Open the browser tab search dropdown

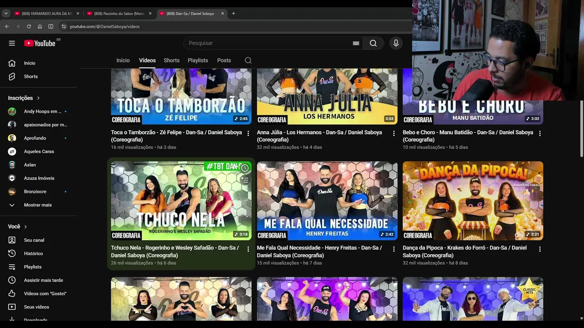click(6, 14)
